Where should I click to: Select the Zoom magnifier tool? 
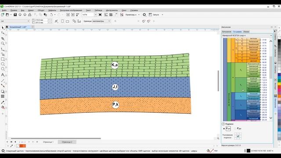pyautogui.click(x=3, y=43)
